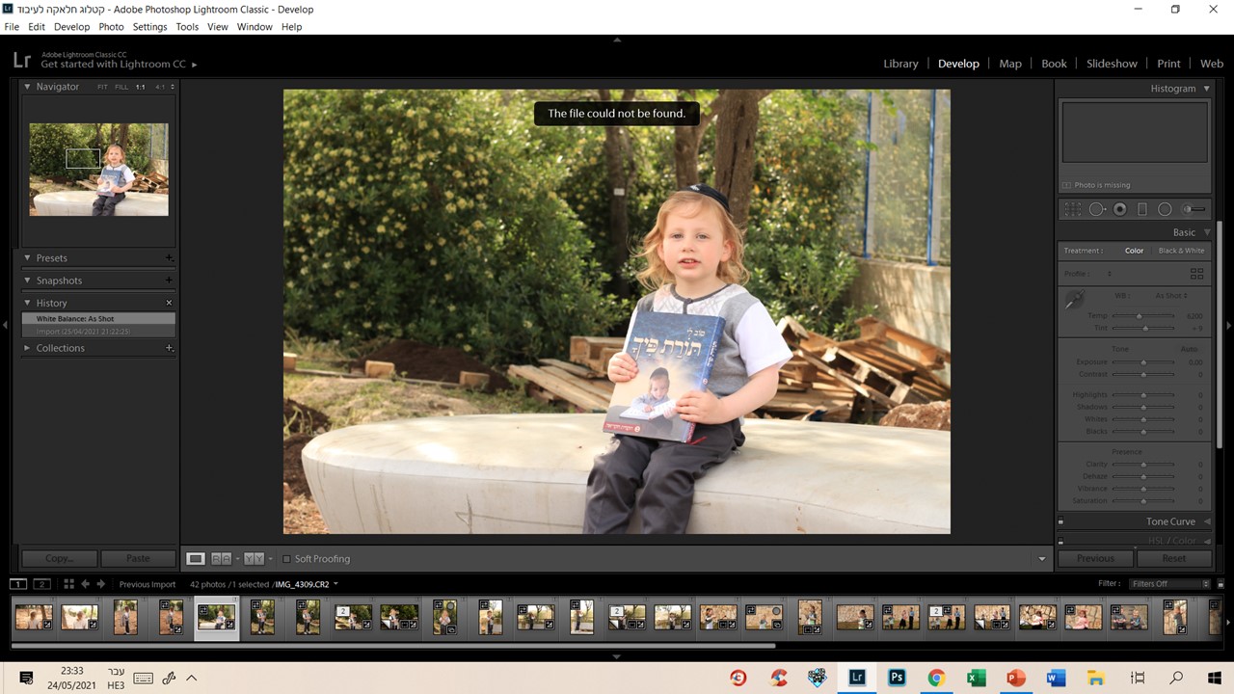1234x694 pixels.
Task: Set Navigator zoom to FIT
Action: tap(102, 87)
